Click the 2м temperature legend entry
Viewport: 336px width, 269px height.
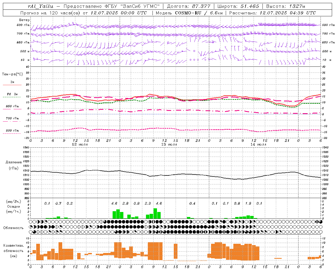12,82
